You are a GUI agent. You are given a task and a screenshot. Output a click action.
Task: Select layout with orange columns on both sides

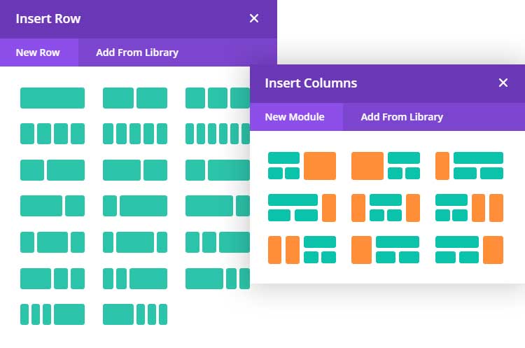(386, 208)
